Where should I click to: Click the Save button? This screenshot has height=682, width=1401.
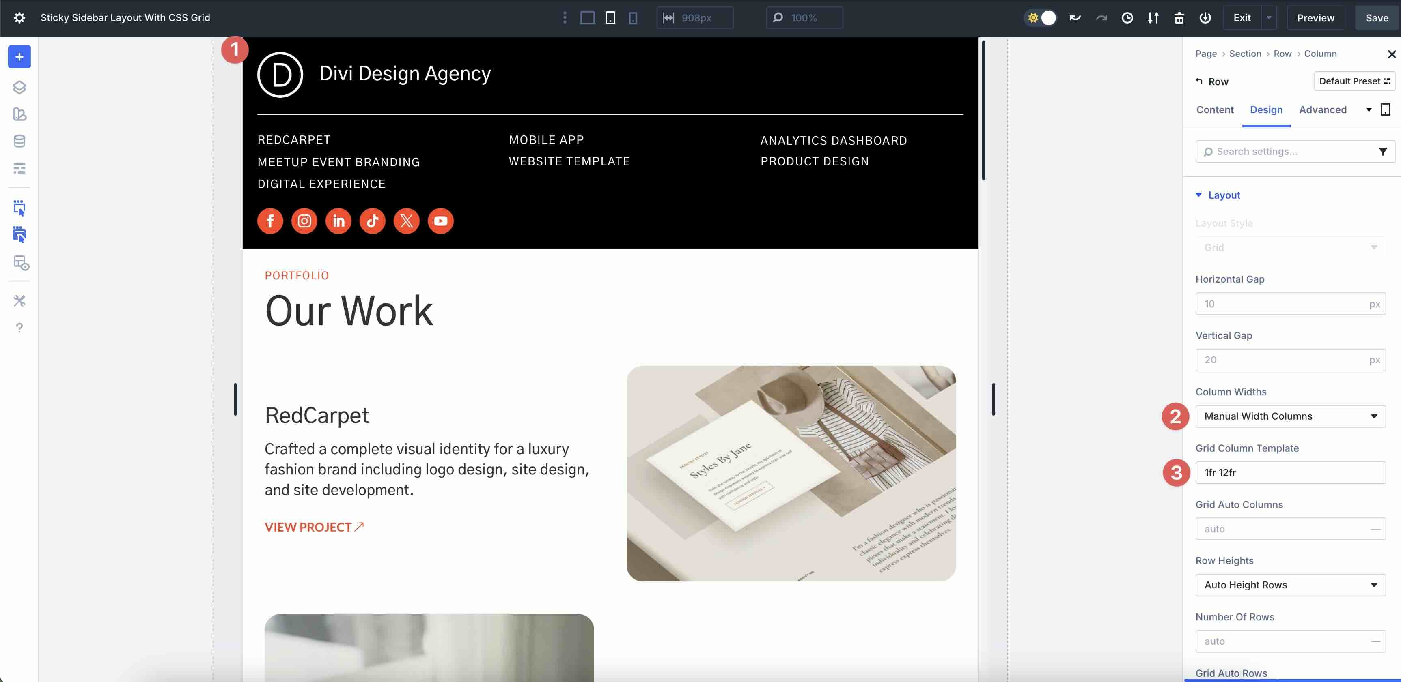click(x=1377, y=17)
